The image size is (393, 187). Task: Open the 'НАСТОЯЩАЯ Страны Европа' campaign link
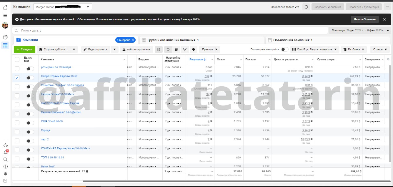pos(60,103)
